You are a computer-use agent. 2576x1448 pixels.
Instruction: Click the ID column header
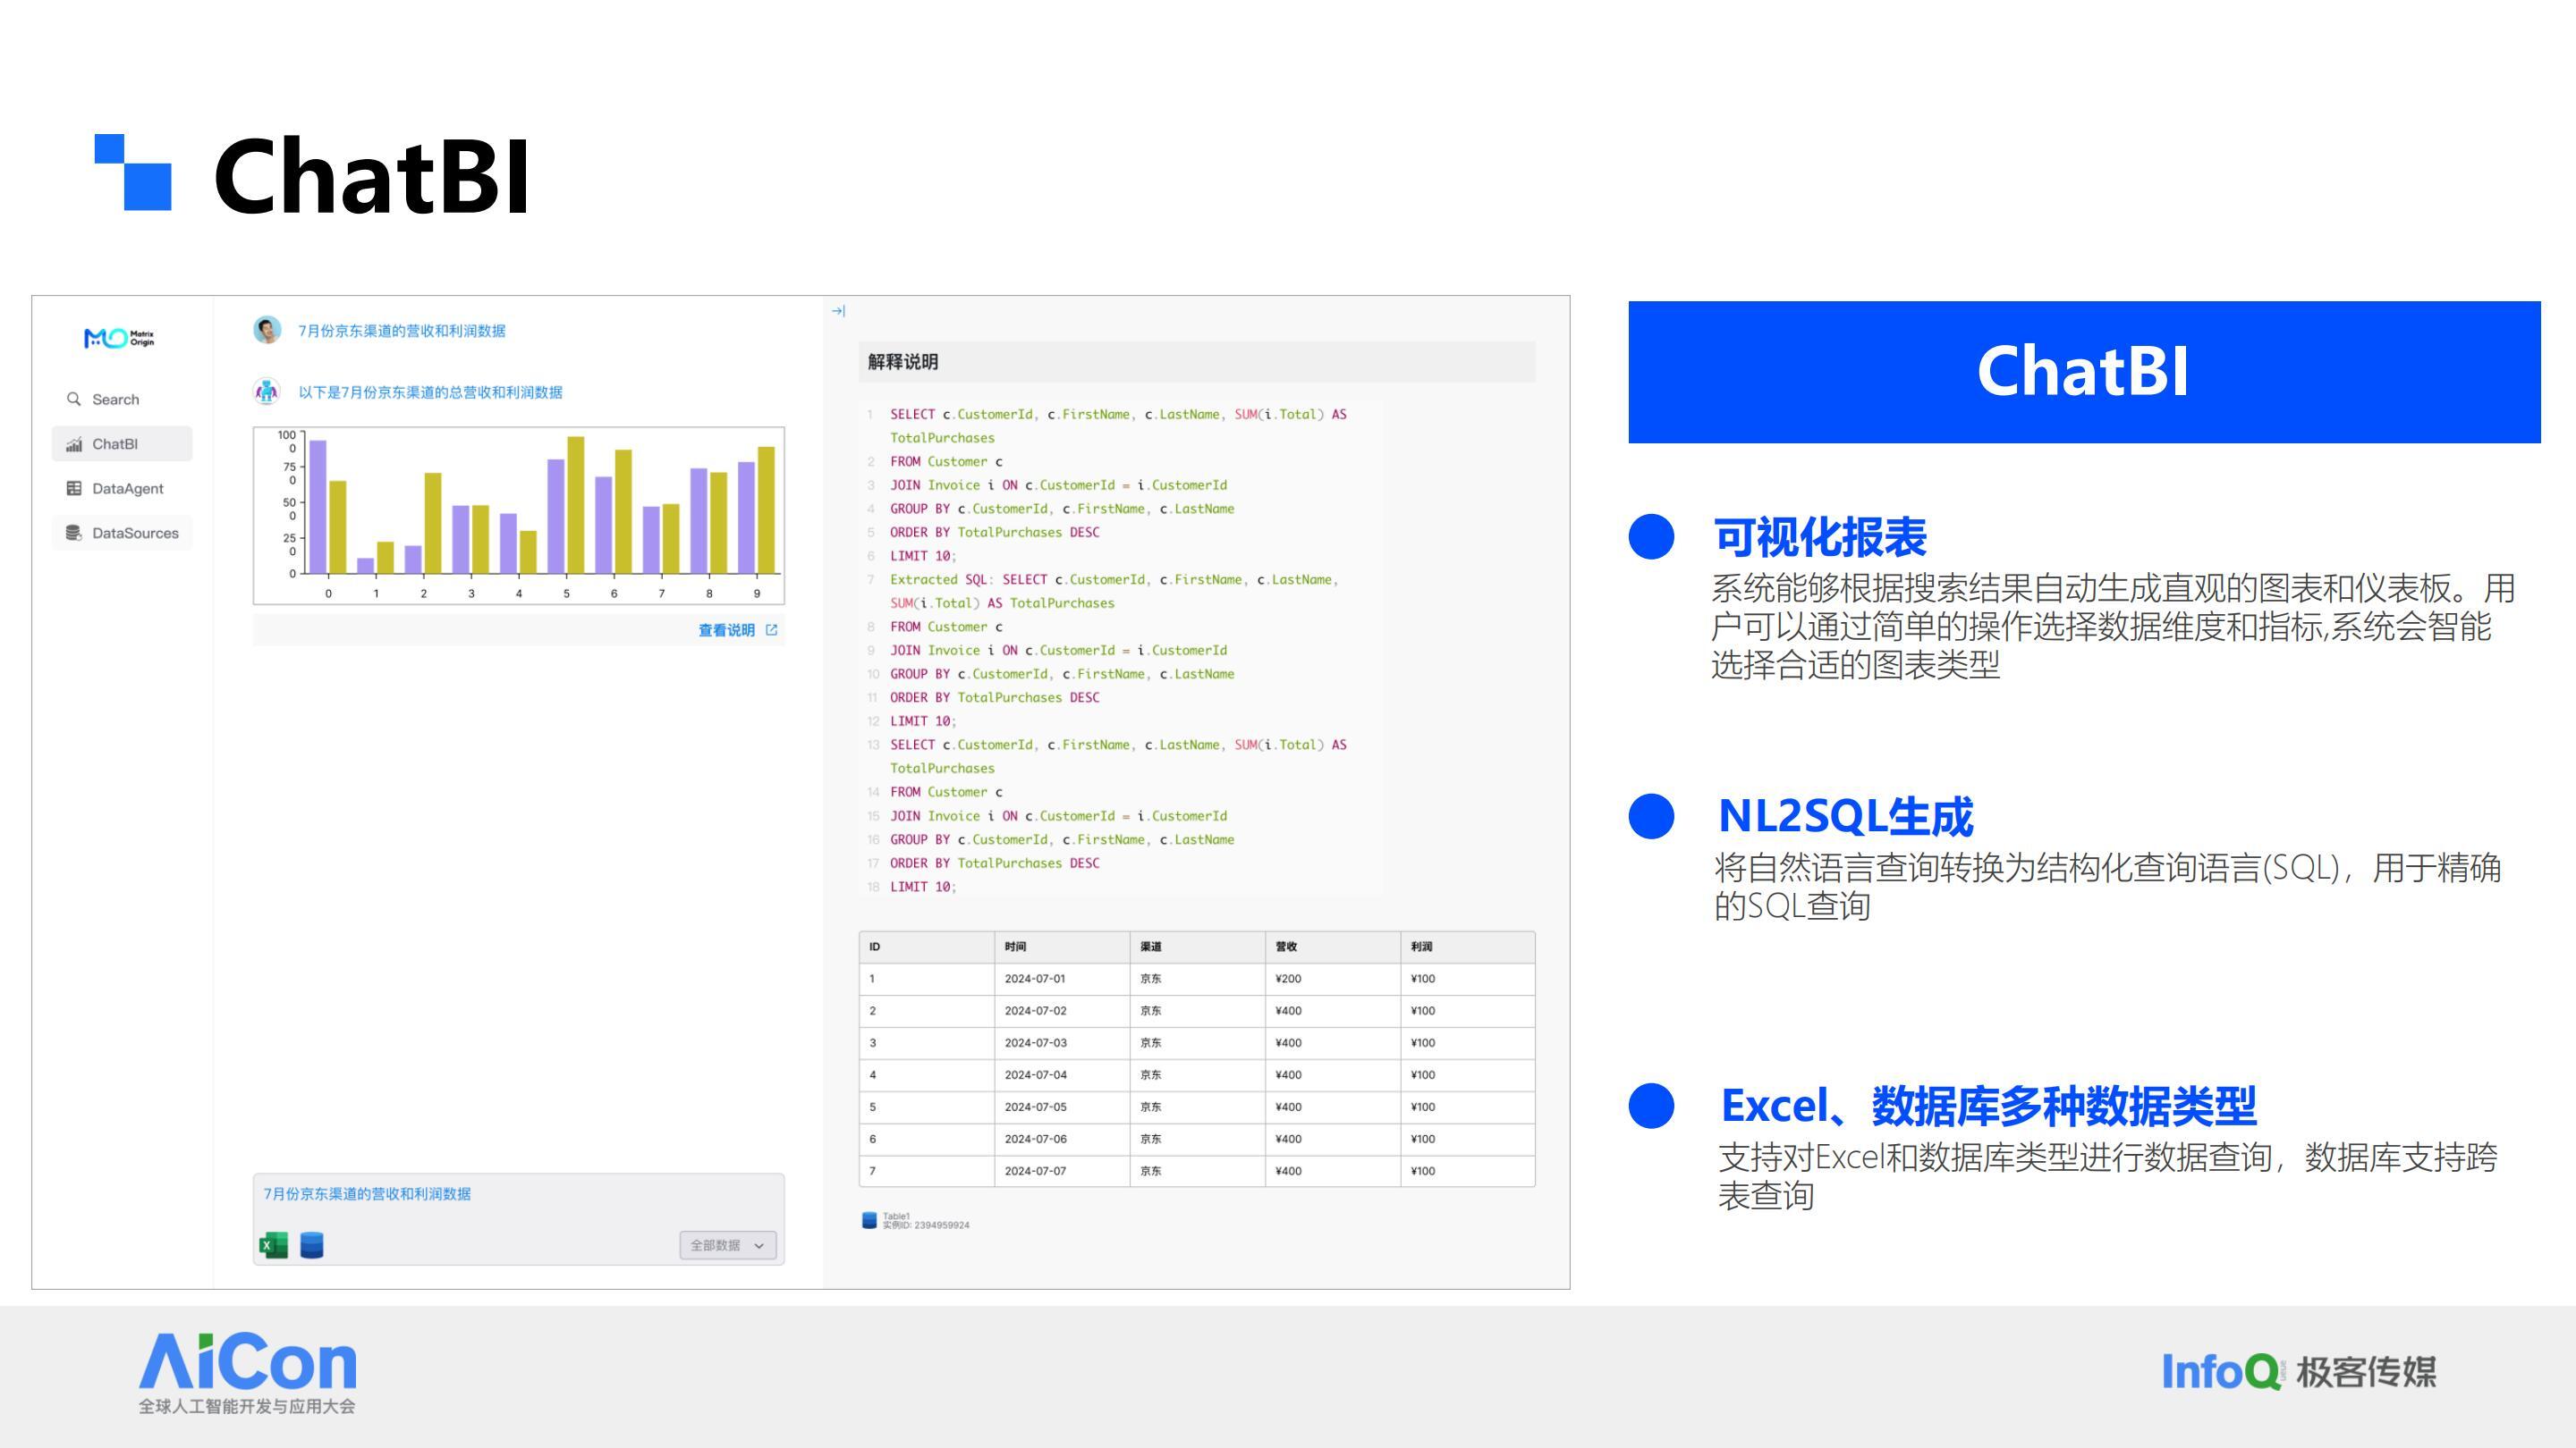(x=927, y=947)
